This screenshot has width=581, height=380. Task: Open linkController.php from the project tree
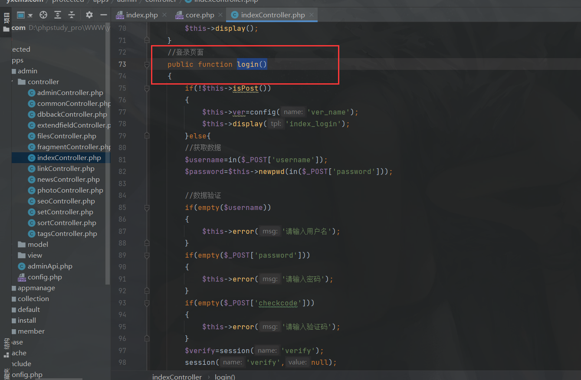[66, 168]
